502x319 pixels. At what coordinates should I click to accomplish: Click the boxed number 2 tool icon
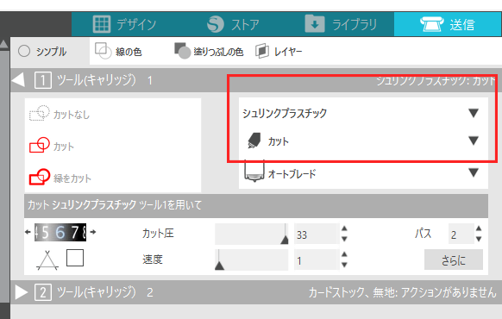43,292
